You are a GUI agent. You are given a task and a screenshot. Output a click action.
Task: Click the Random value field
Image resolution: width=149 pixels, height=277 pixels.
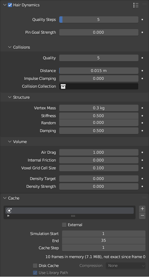(99, 123)
